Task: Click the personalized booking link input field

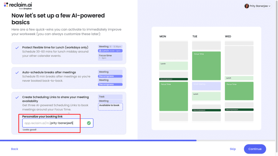Action: pos(50,123)
